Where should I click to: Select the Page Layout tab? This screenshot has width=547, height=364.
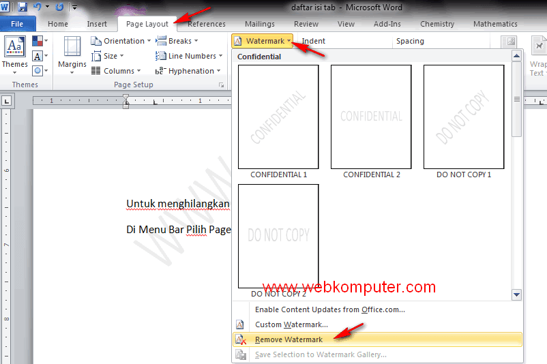[x=147, y=24]
